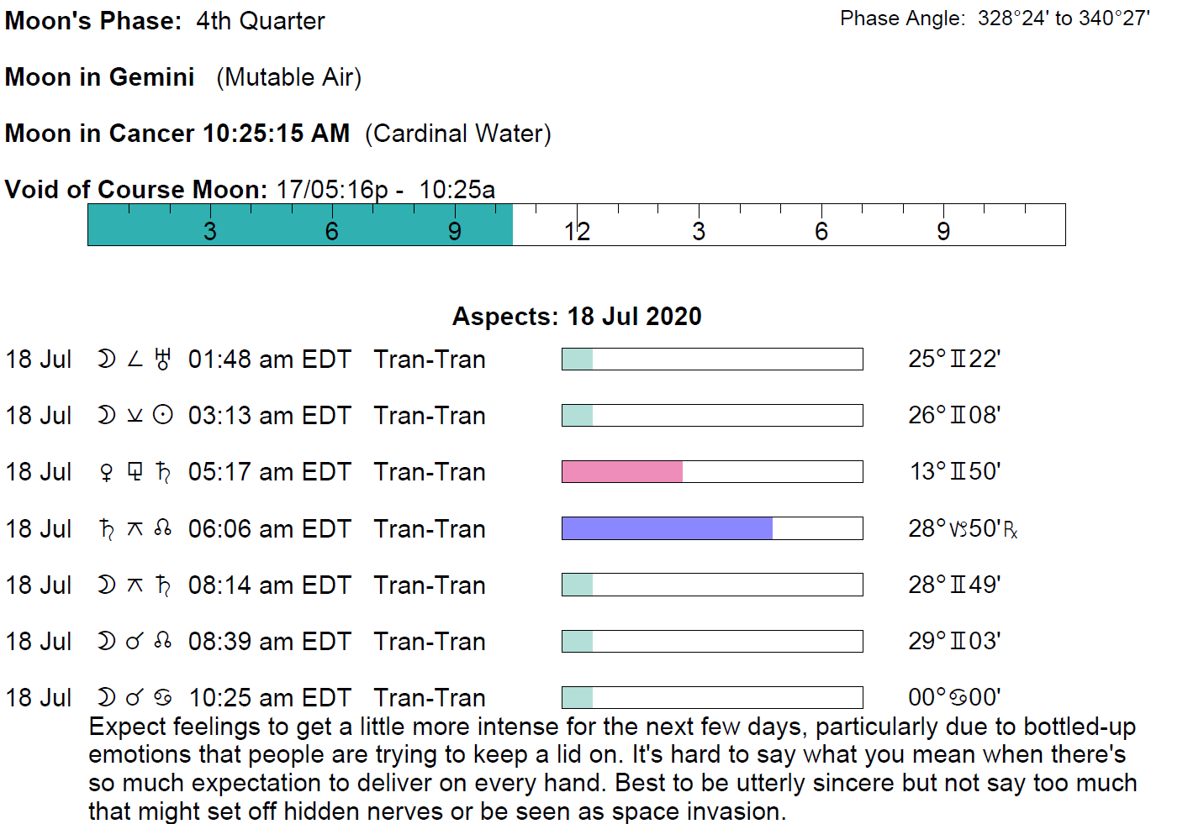Click the Uranus glyph in 01:48 am row
This screenshot has width=1188, height=824.
(x=163, y=360)
